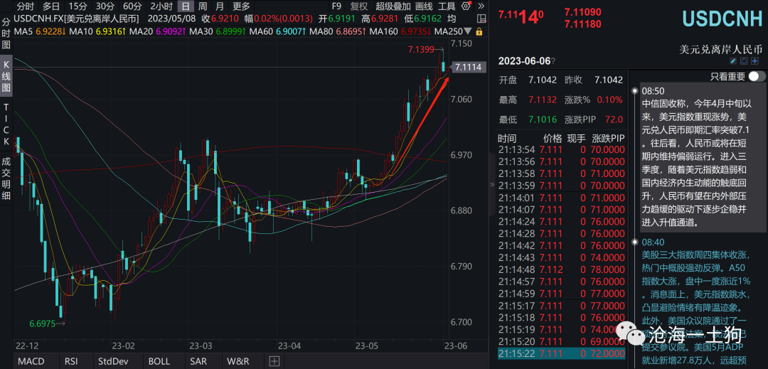Click the 6.6975 low price label
The width and height of the screenshot is (768, 369).
tap(43, 323)
